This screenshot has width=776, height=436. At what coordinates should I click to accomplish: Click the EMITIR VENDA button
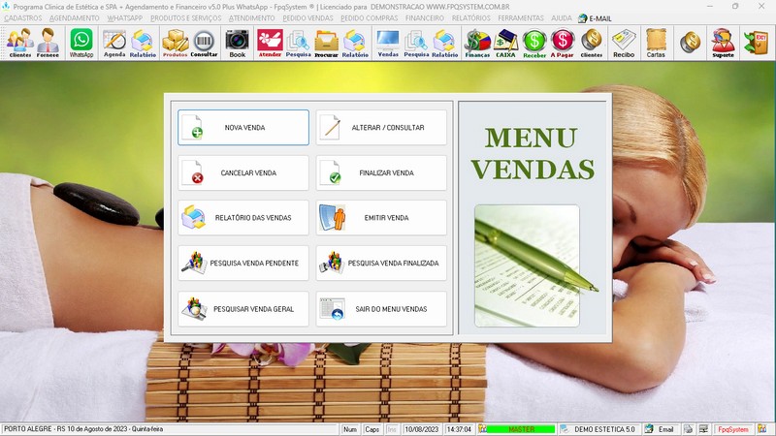pyautogui.click(x=381, y=217)
